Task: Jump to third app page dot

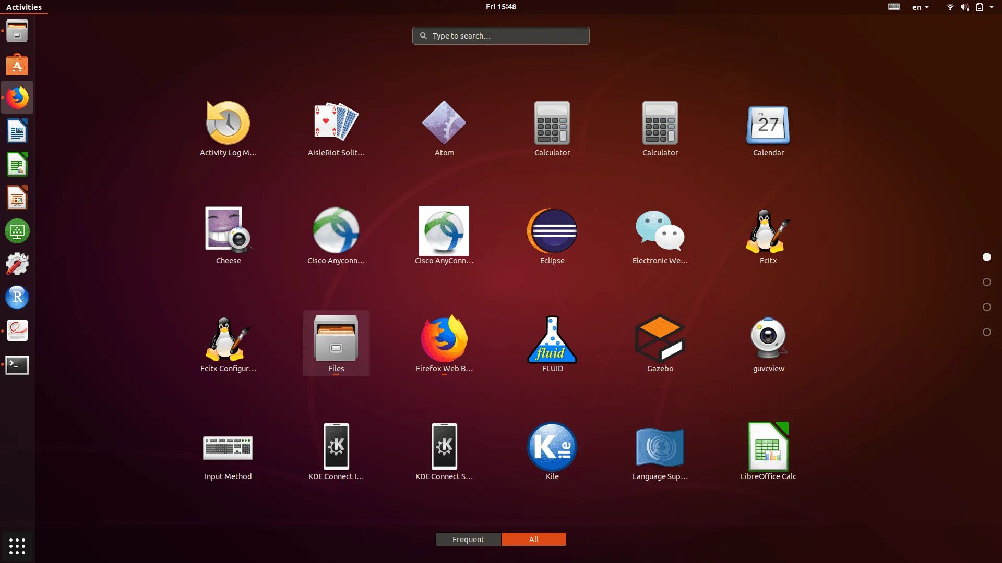Action: (986, 307)
